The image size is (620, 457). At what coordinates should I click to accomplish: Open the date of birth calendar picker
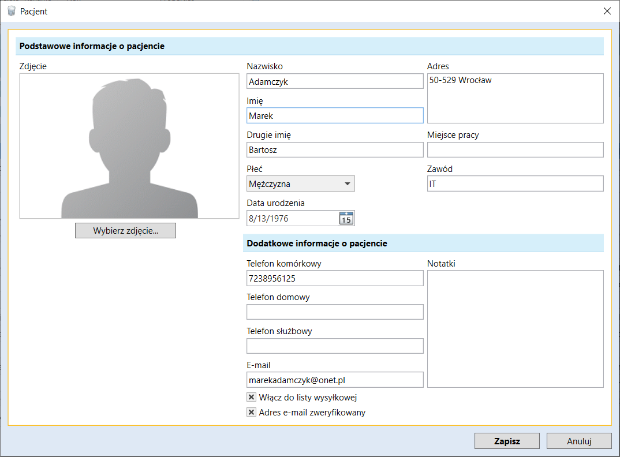click(x=346, y=218)
